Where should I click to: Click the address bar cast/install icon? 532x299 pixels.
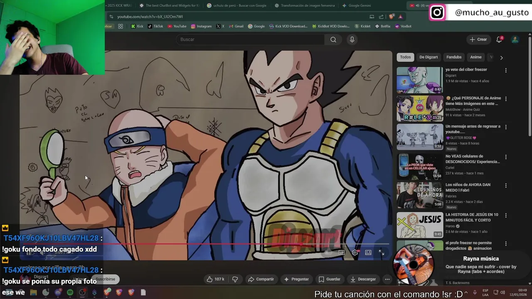point(372,17)
